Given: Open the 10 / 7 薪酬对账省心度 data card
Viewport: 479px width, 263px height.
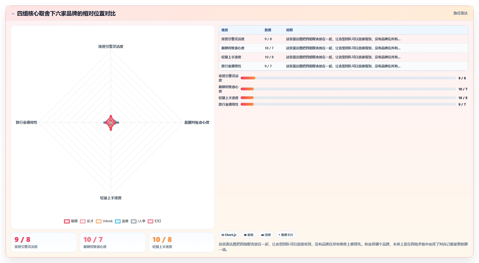Looking at the screenshot, I should (x=113, y=242).
